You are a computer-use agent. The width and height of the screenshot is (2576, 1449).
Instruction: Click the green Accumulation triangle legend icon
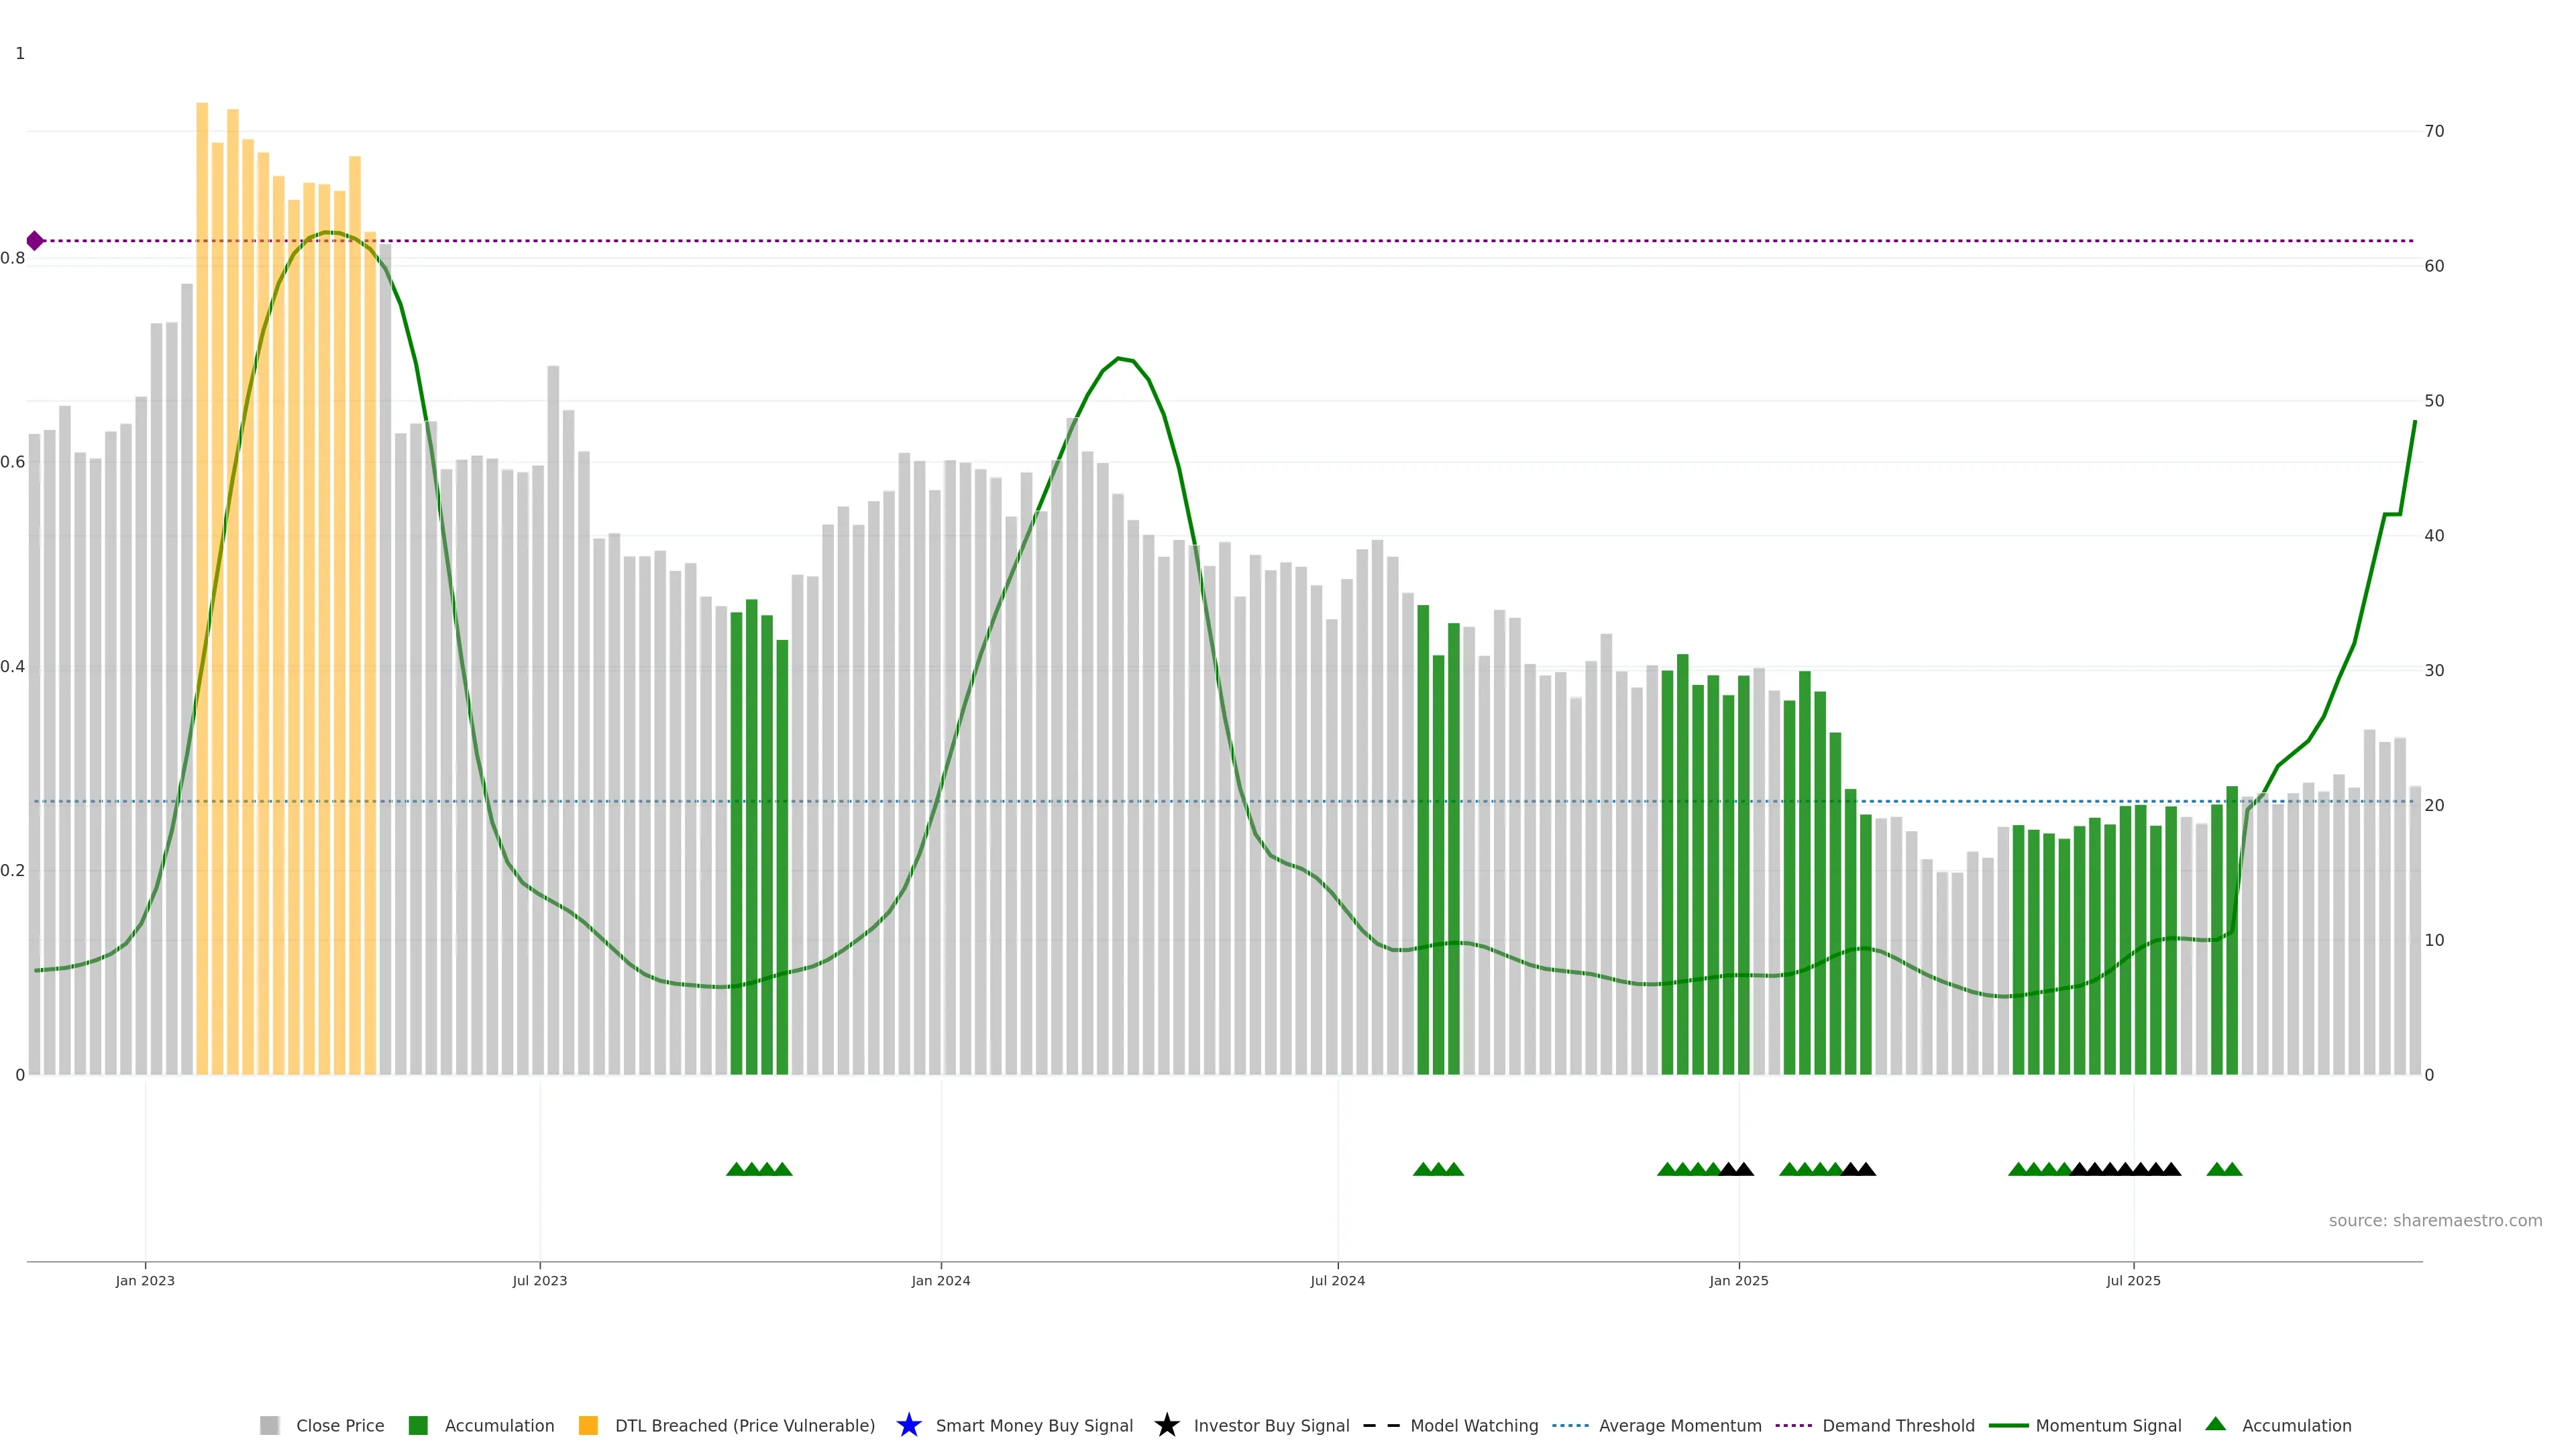pos(2215,1424)
